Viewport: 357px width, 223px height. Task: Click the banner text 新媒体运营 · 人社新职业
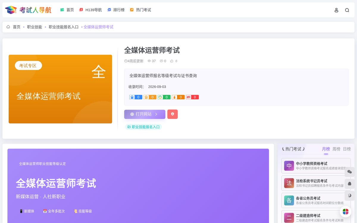pyautogui.click(x=40, y=197)
